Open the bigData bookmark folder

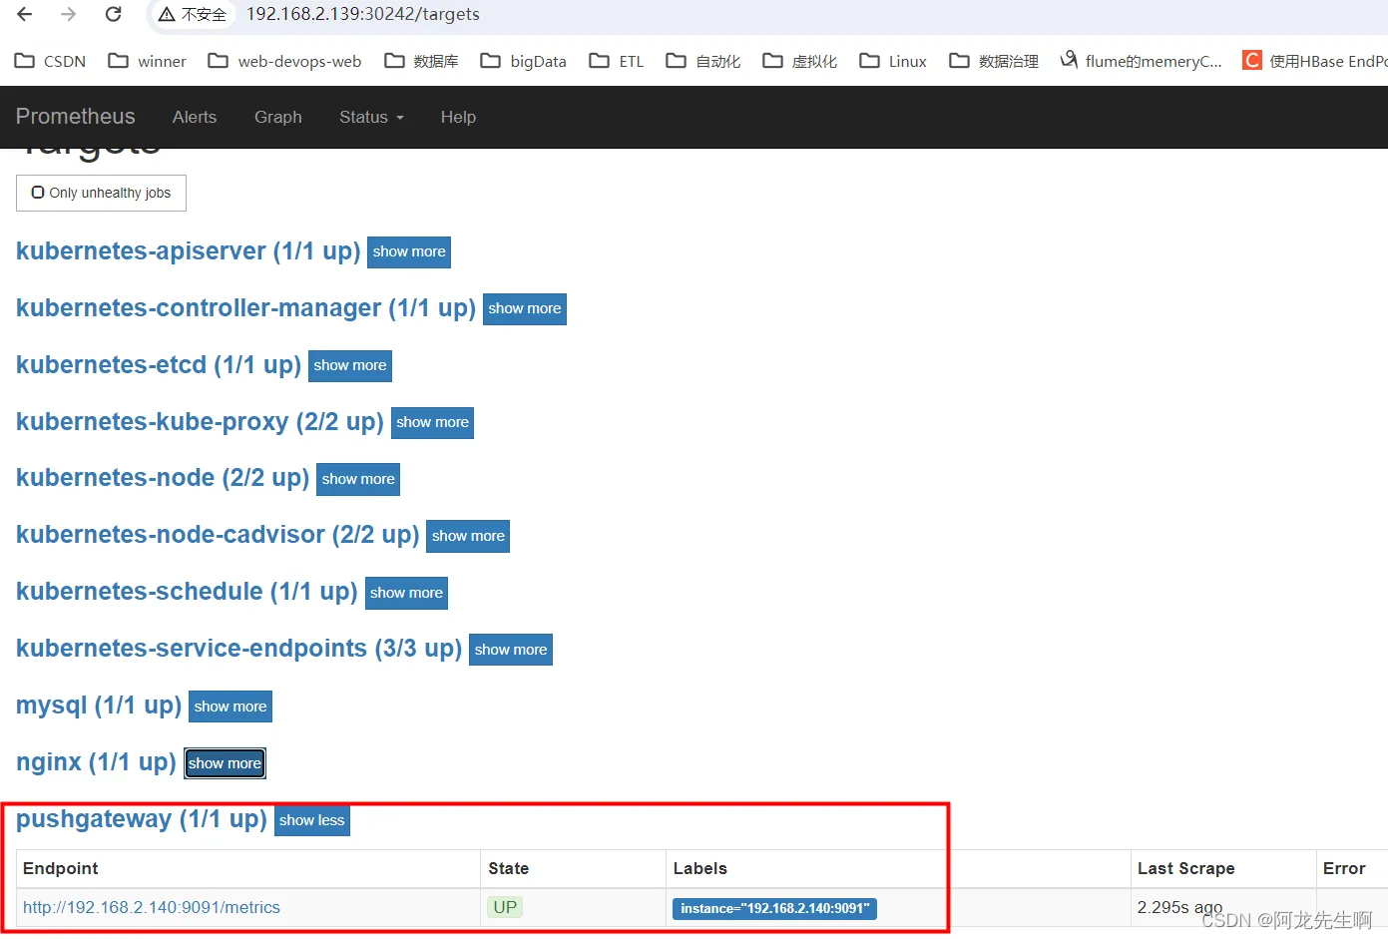coord(523,61)
